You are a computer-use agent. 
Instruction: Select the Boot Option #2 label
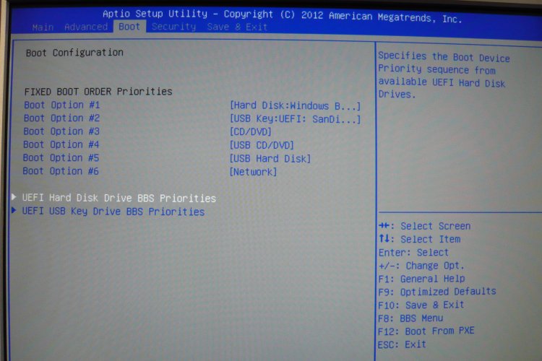coord(62,118)
